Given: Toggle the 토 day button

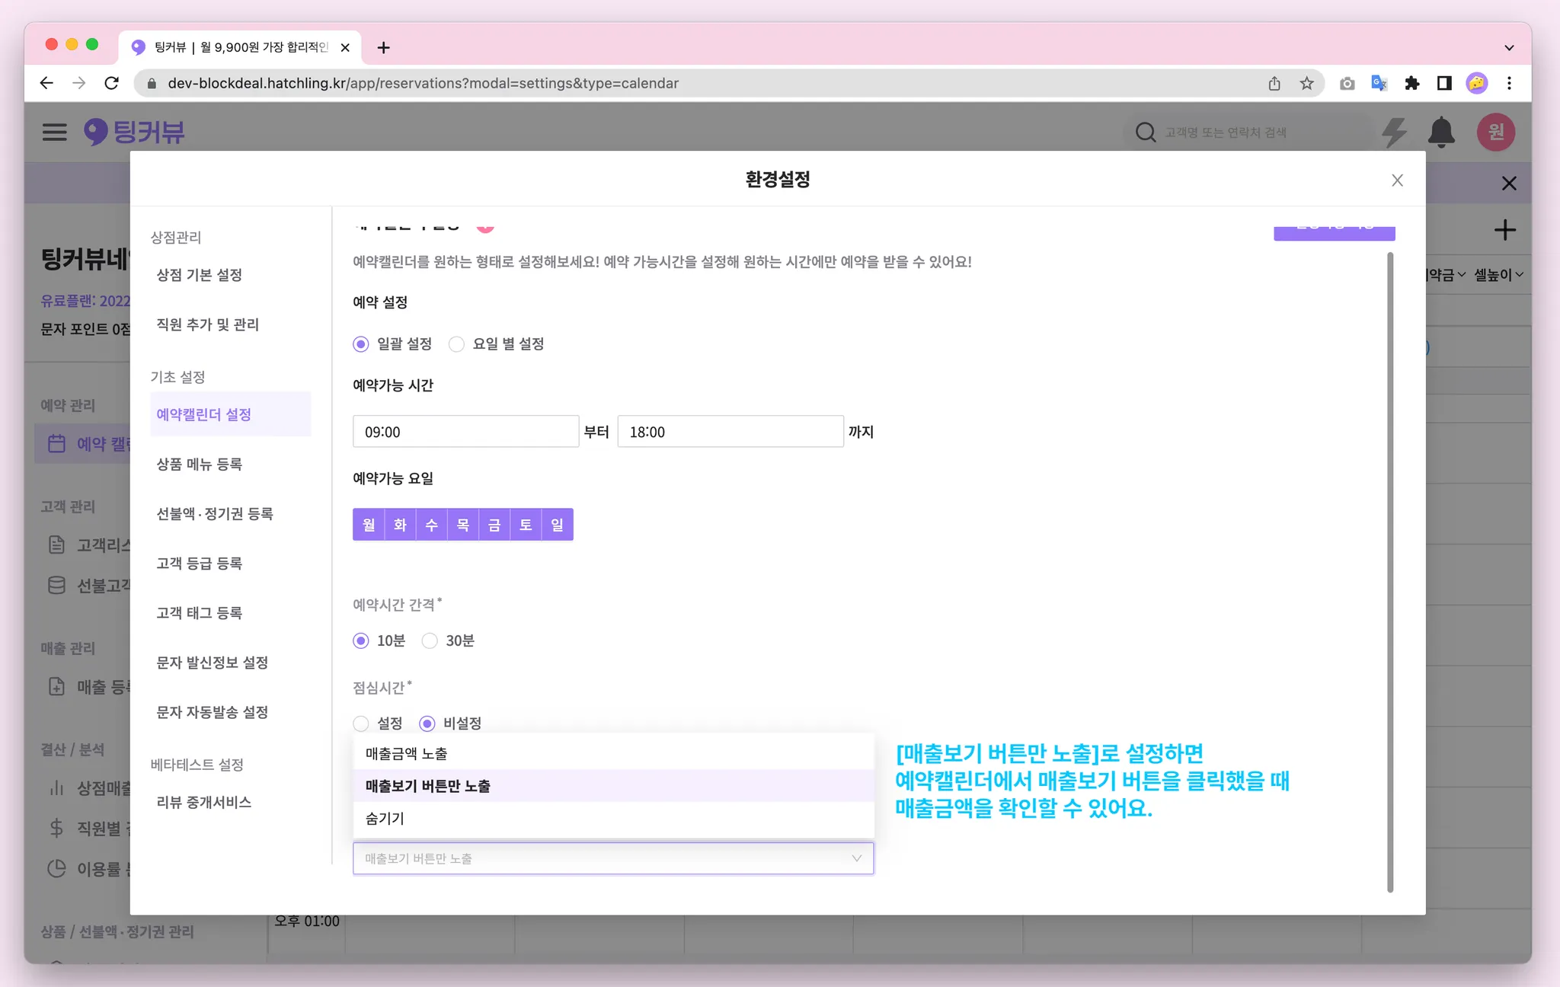Looking at the screenshot, I should 526,525.
